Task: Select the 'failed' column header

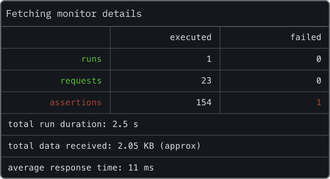Action: pyautogui.click(x=306, y=37)
